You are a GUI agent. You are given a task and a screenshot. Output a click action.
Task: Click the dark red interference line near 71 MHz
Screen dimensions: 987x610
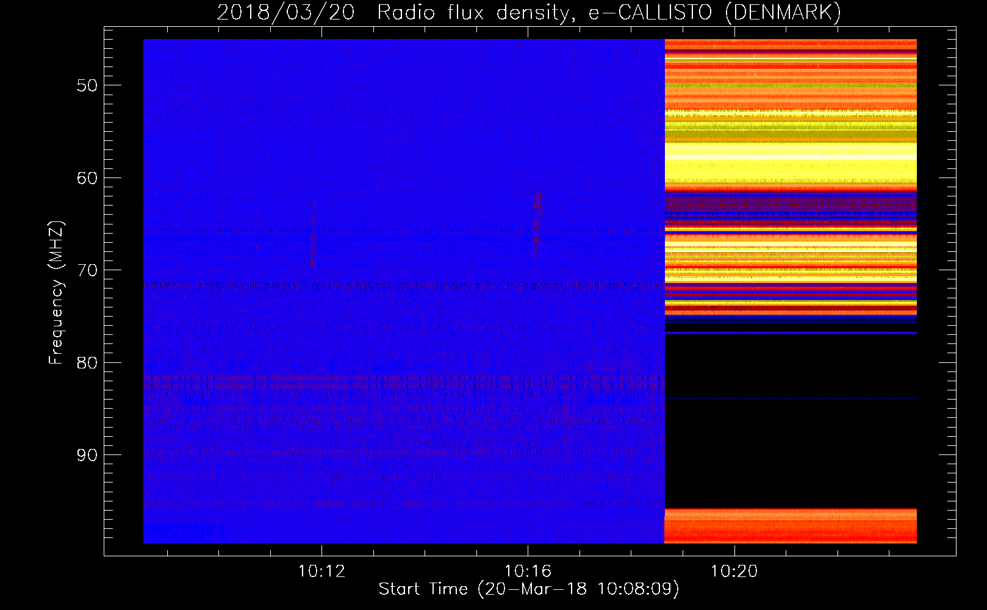point(404,285)
